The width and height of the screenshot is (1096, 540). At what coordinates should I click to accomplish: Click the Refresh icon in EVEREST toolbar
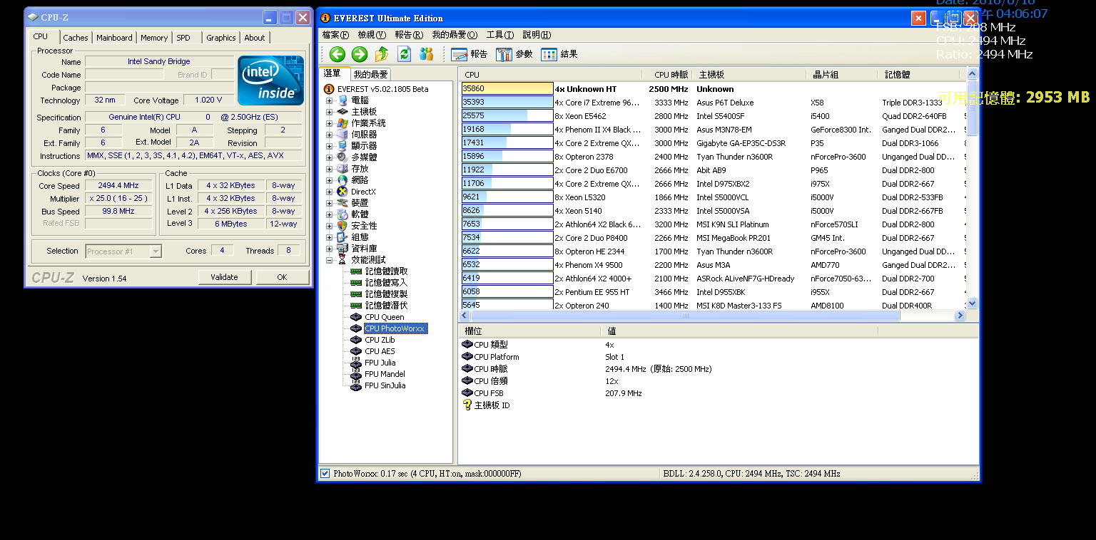(x=404, y=54)
